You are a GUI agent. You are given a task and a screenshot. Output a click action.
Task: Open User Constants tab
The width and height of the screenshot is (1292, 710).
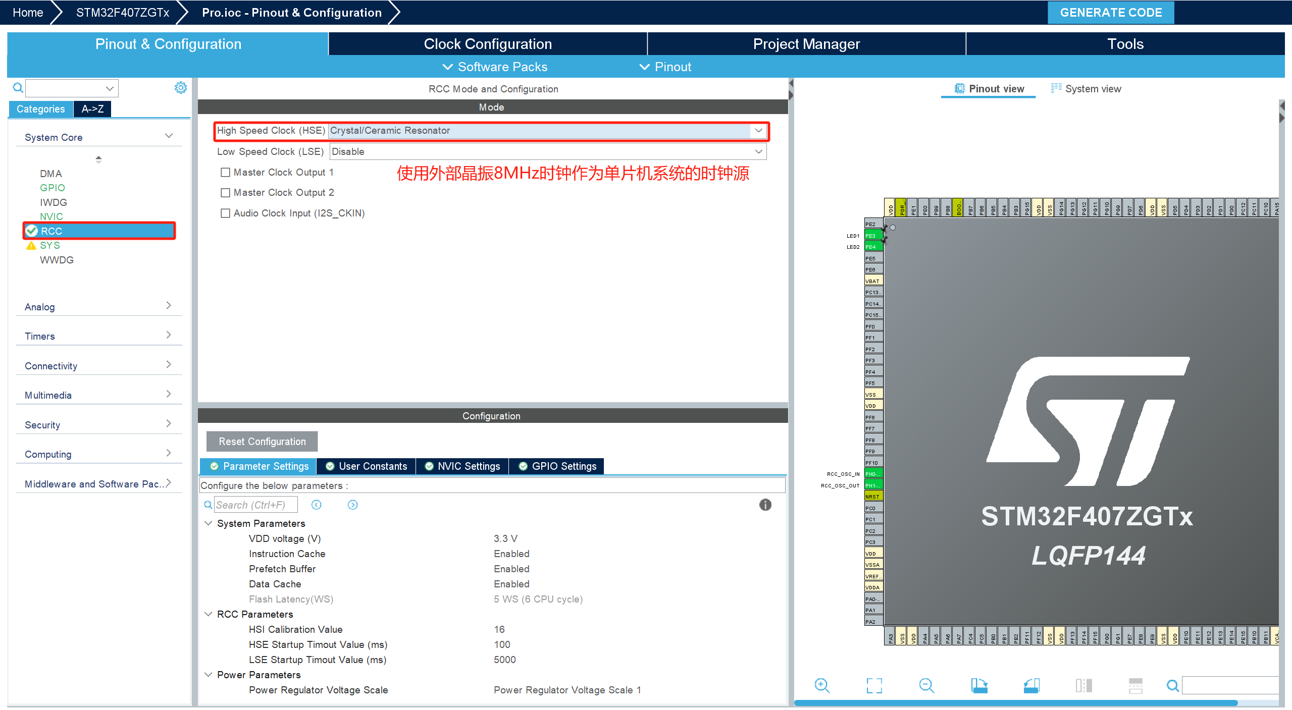point(366,466)
